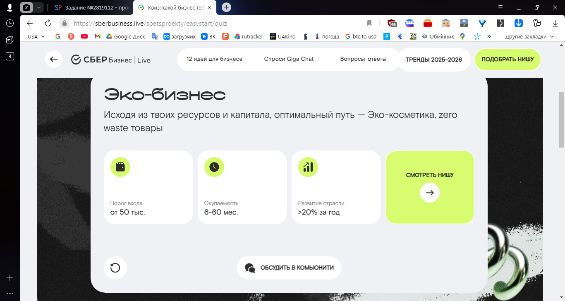Click the sidebar plus add button
565x301 pixels.
(x=10, y=278)
